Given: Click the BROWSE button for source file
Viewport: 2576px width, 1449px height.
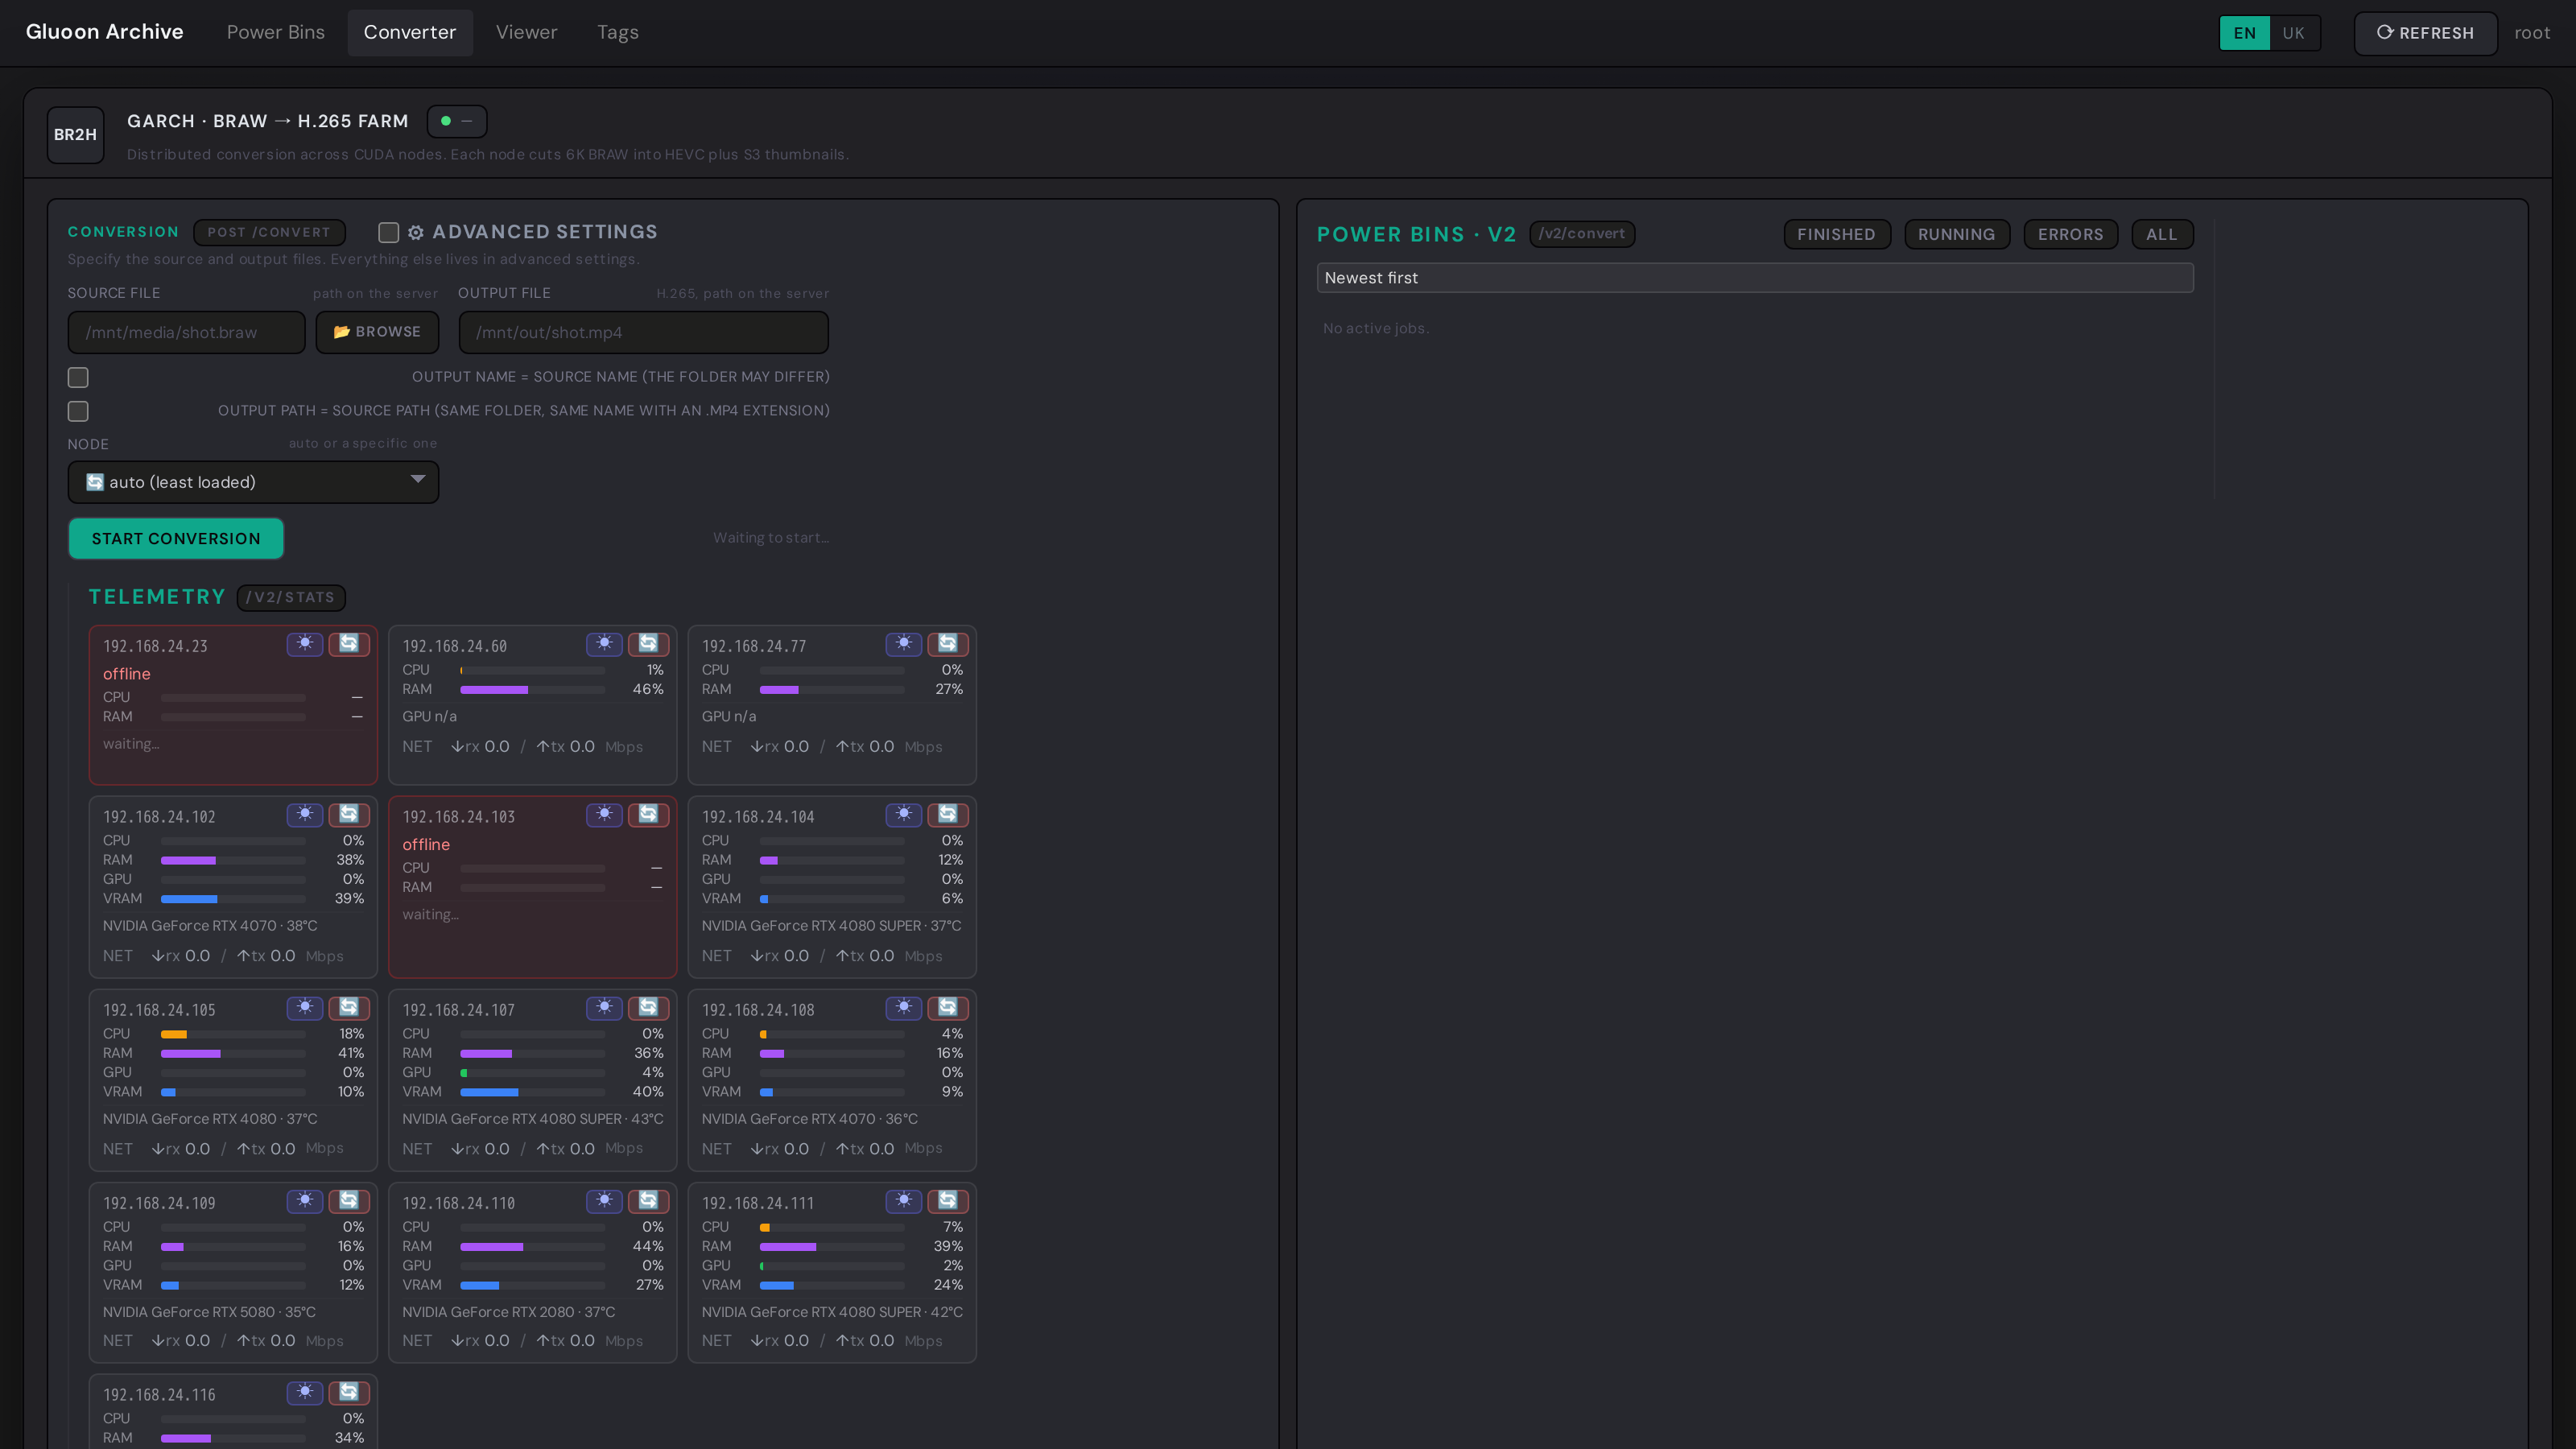Looking at the screenshot, I should point(377,332).
